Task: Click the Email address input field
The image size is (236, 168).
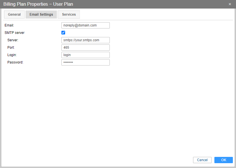Action: click(x=85, y=25)
